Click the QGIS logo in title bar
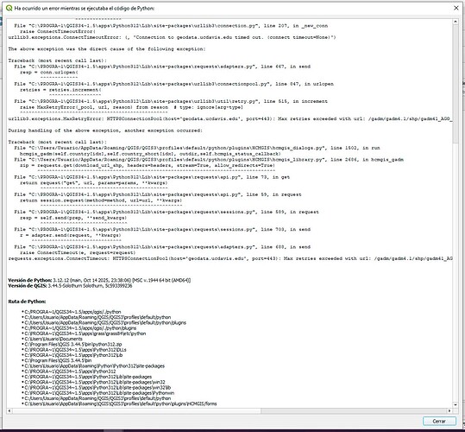465x432 pixels. pos(9,8)
